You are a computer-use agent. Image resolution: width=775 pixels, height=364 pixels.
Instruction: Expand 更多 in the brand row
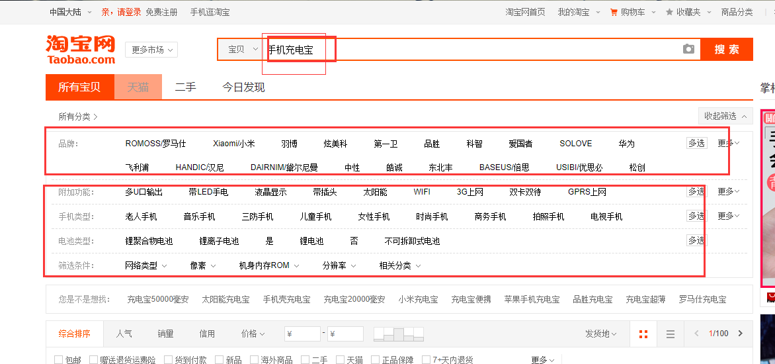[x=729, y=144]
